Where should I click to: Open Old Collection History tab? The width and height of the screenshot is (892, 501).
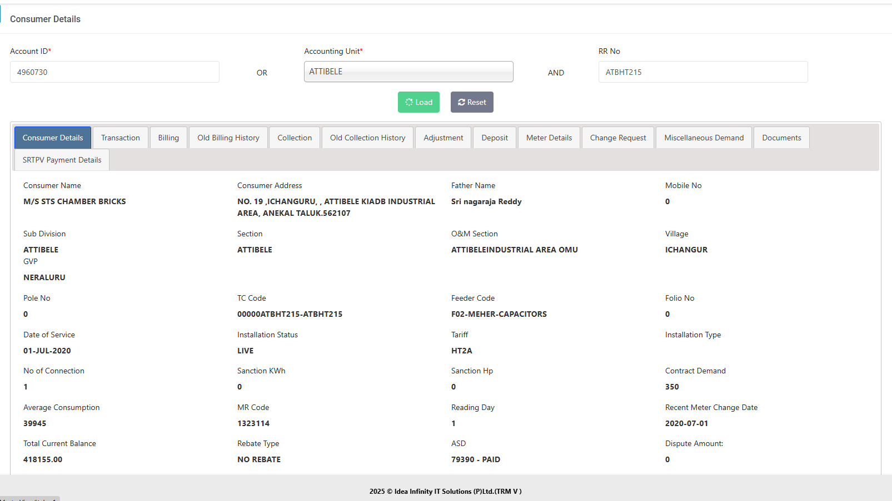pos(367,138)
